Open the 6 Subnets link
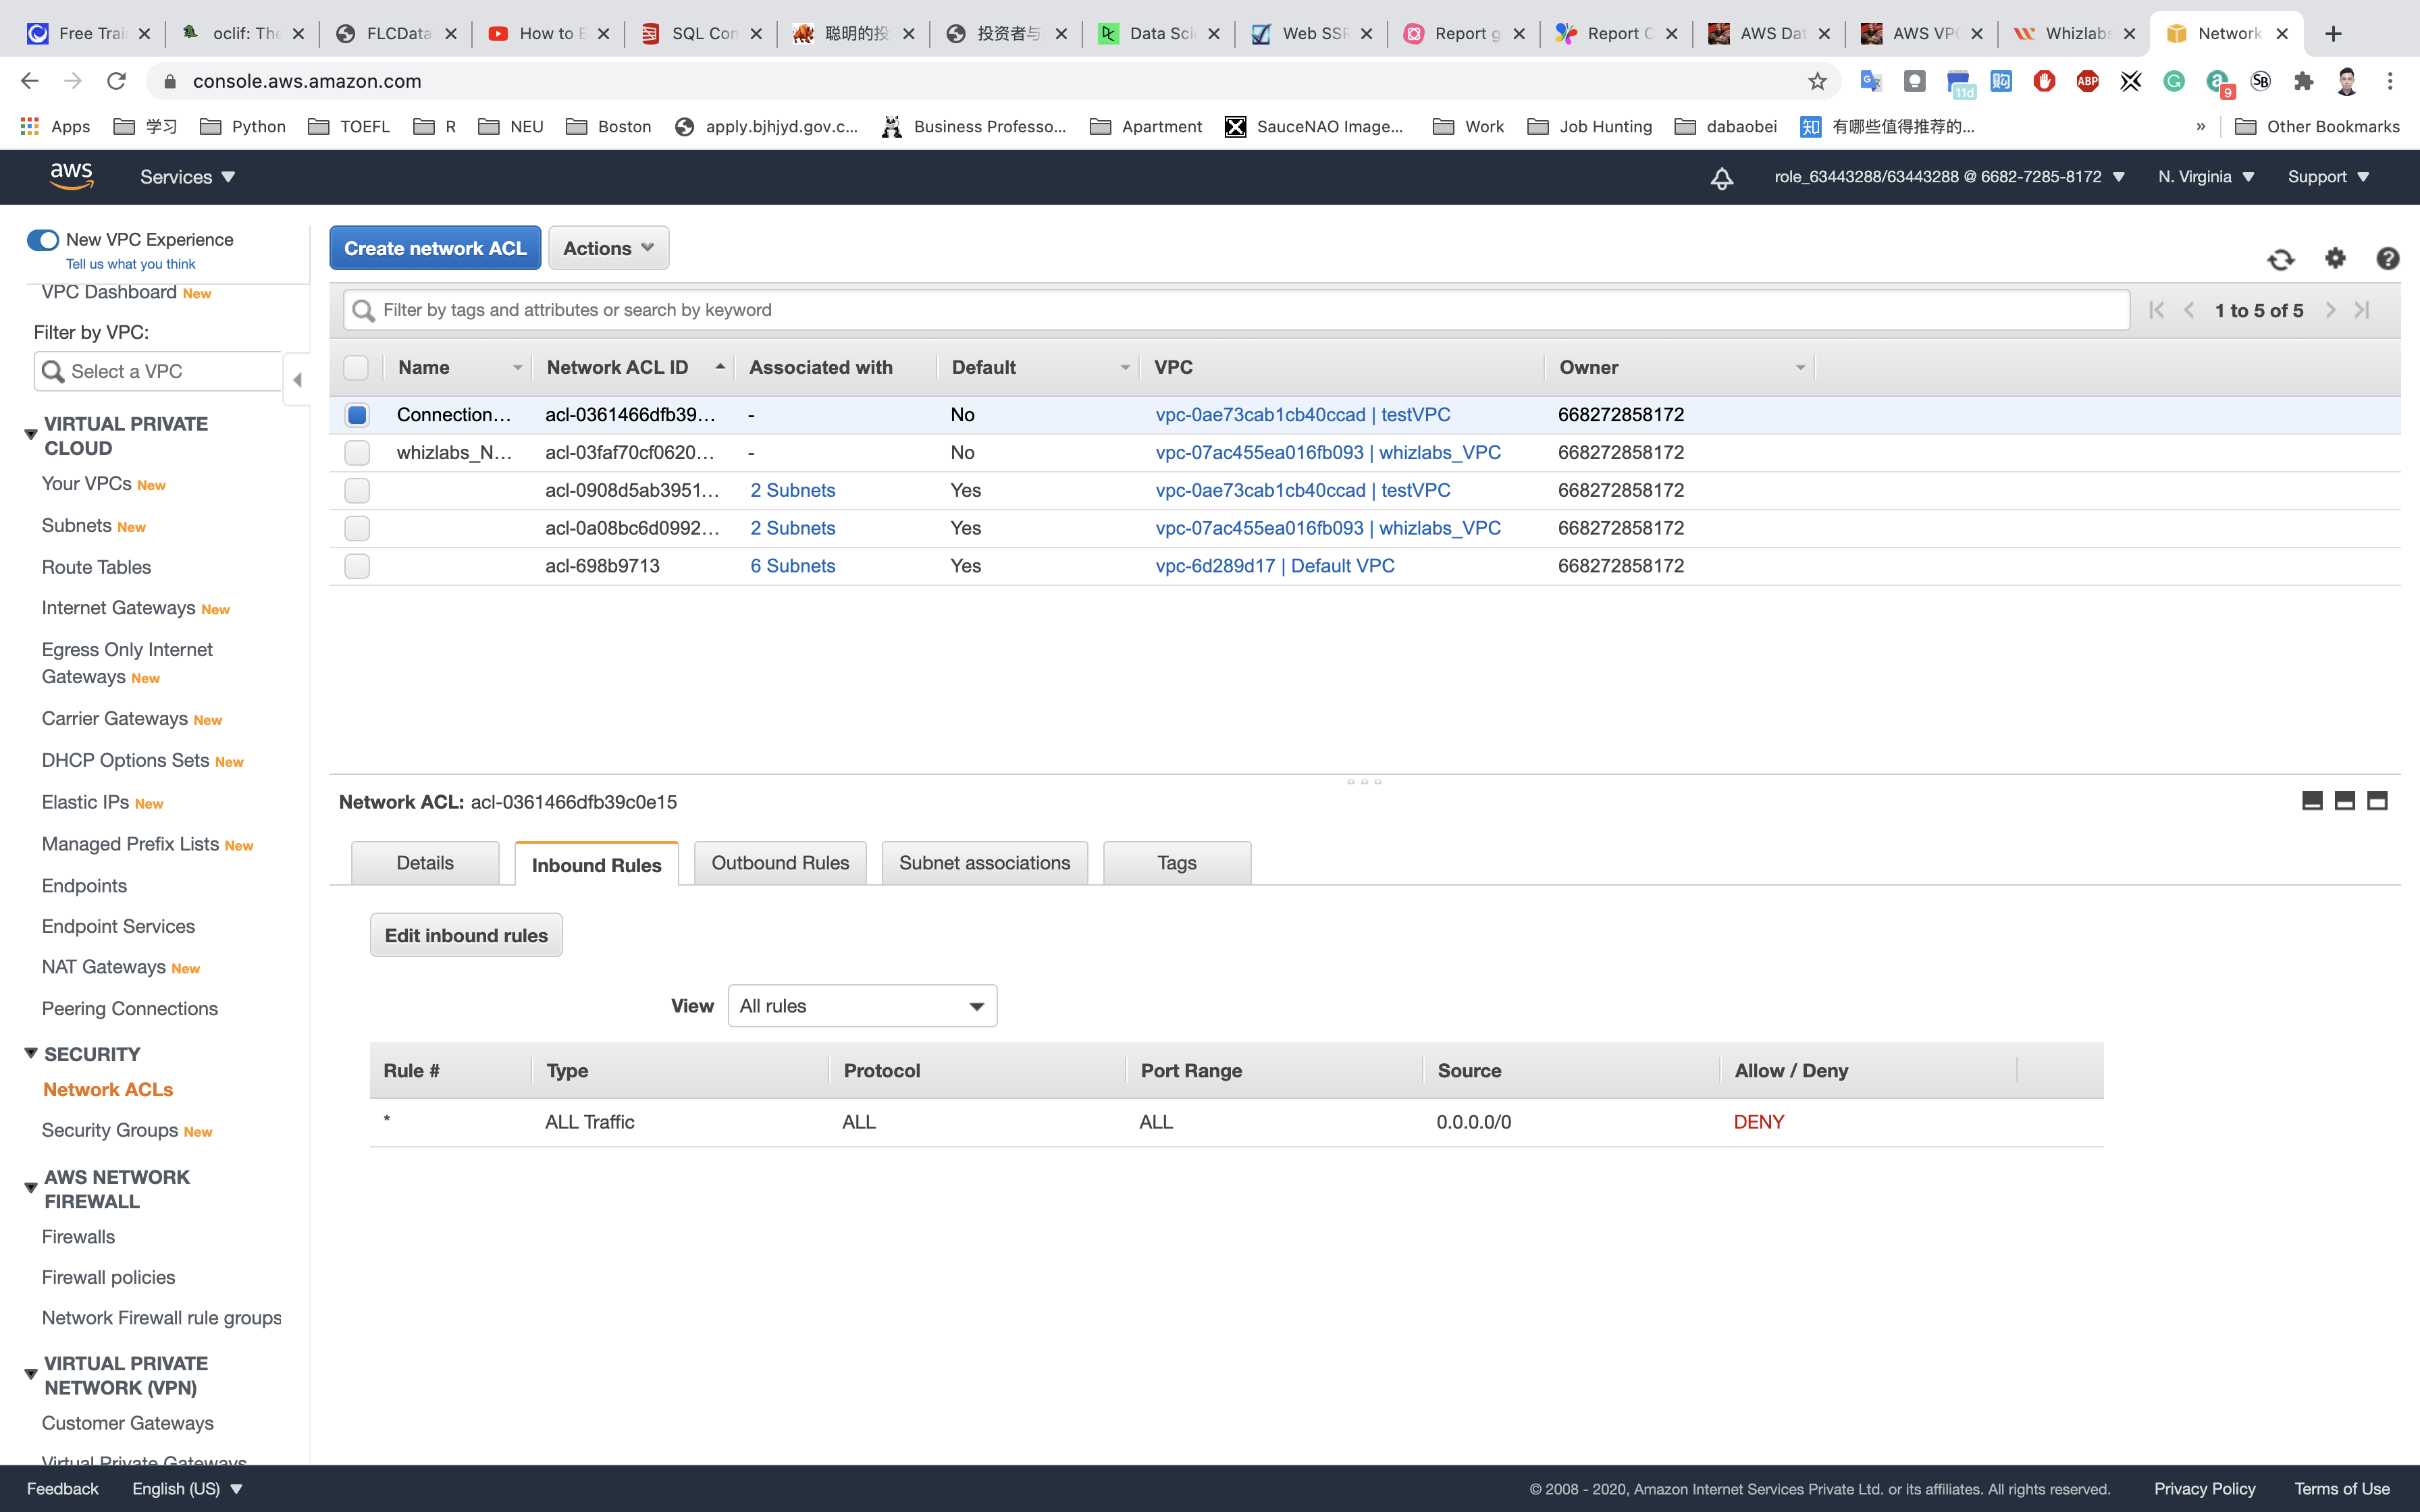Screen dimensions: 2420x1512 [792, 566]
